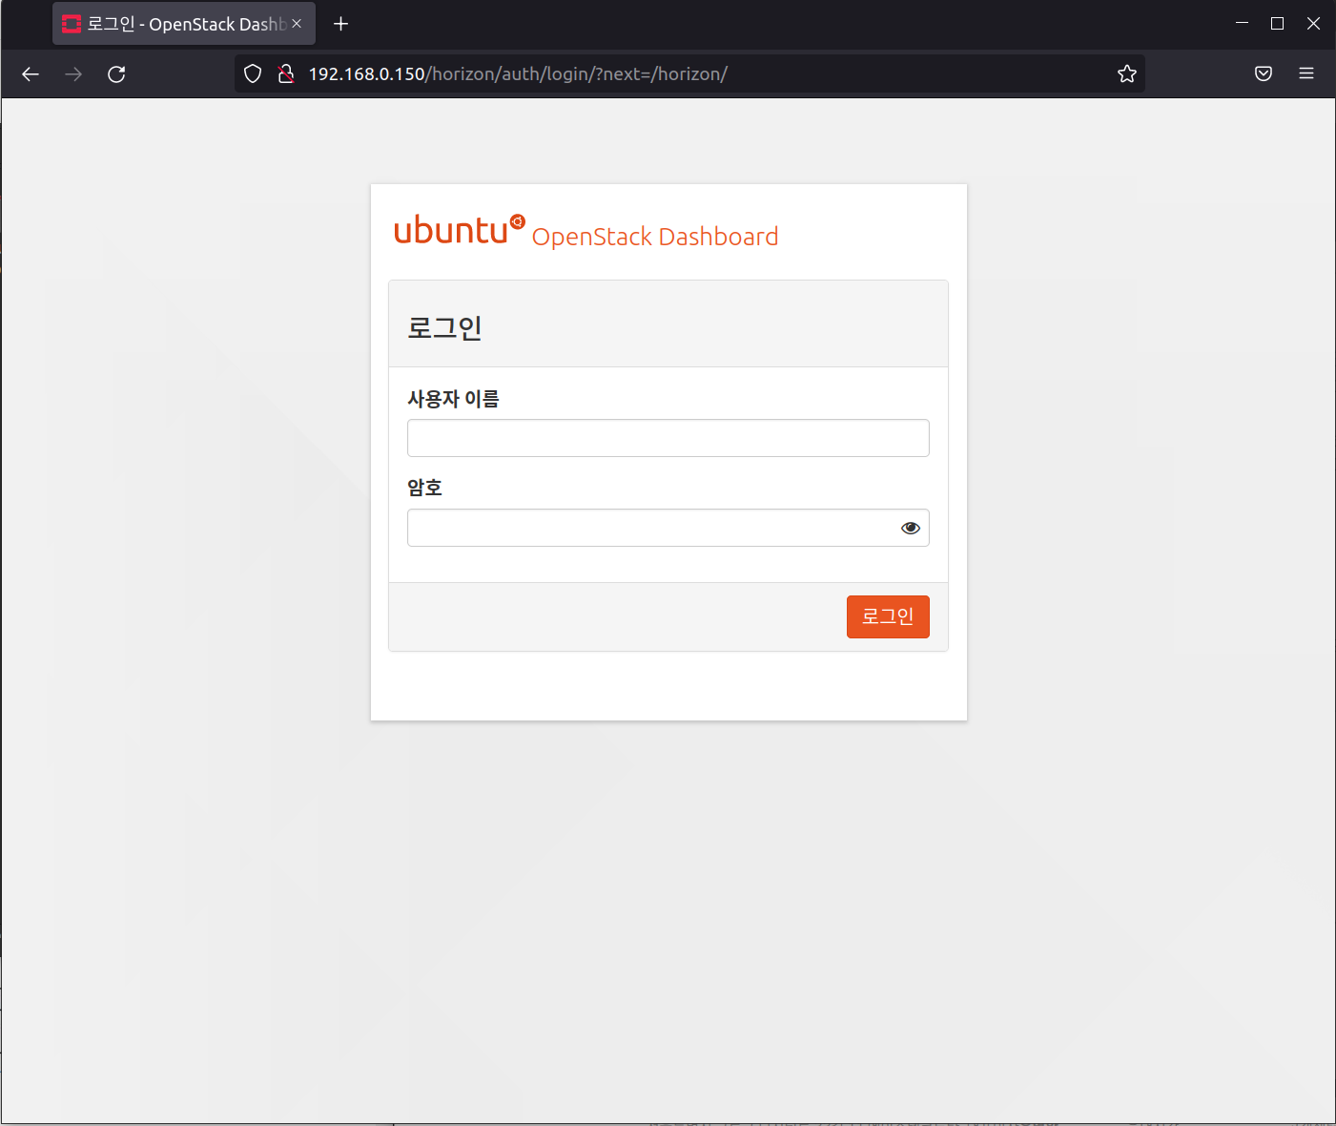Focus the 사용자 이름 input field
Image resolution: width=1336 pixels, height=1126 pixels.
coord(668,438)
